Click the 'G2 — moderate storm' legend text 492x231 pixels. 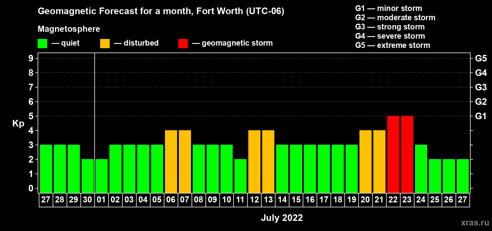point(395,18)
